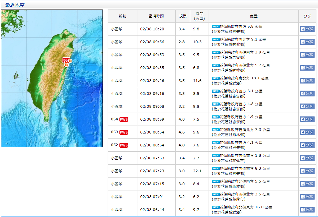
Task: Open the 花蓮縣政府西偏北方 3.5 公里 location
Action: [245, 194]
